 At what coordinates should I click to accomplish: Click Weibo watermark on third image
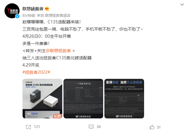coord(124,116)
